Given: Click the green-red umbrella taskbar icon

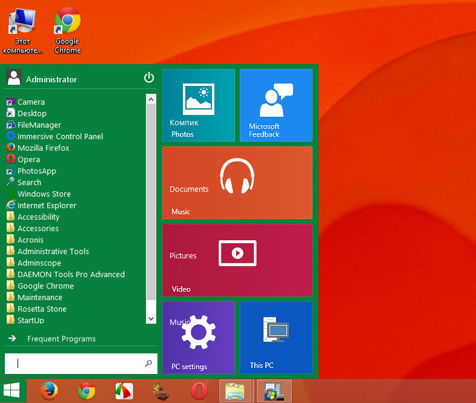Looking at the screenshot, I should pyautogui.click(x=124, y=391).
